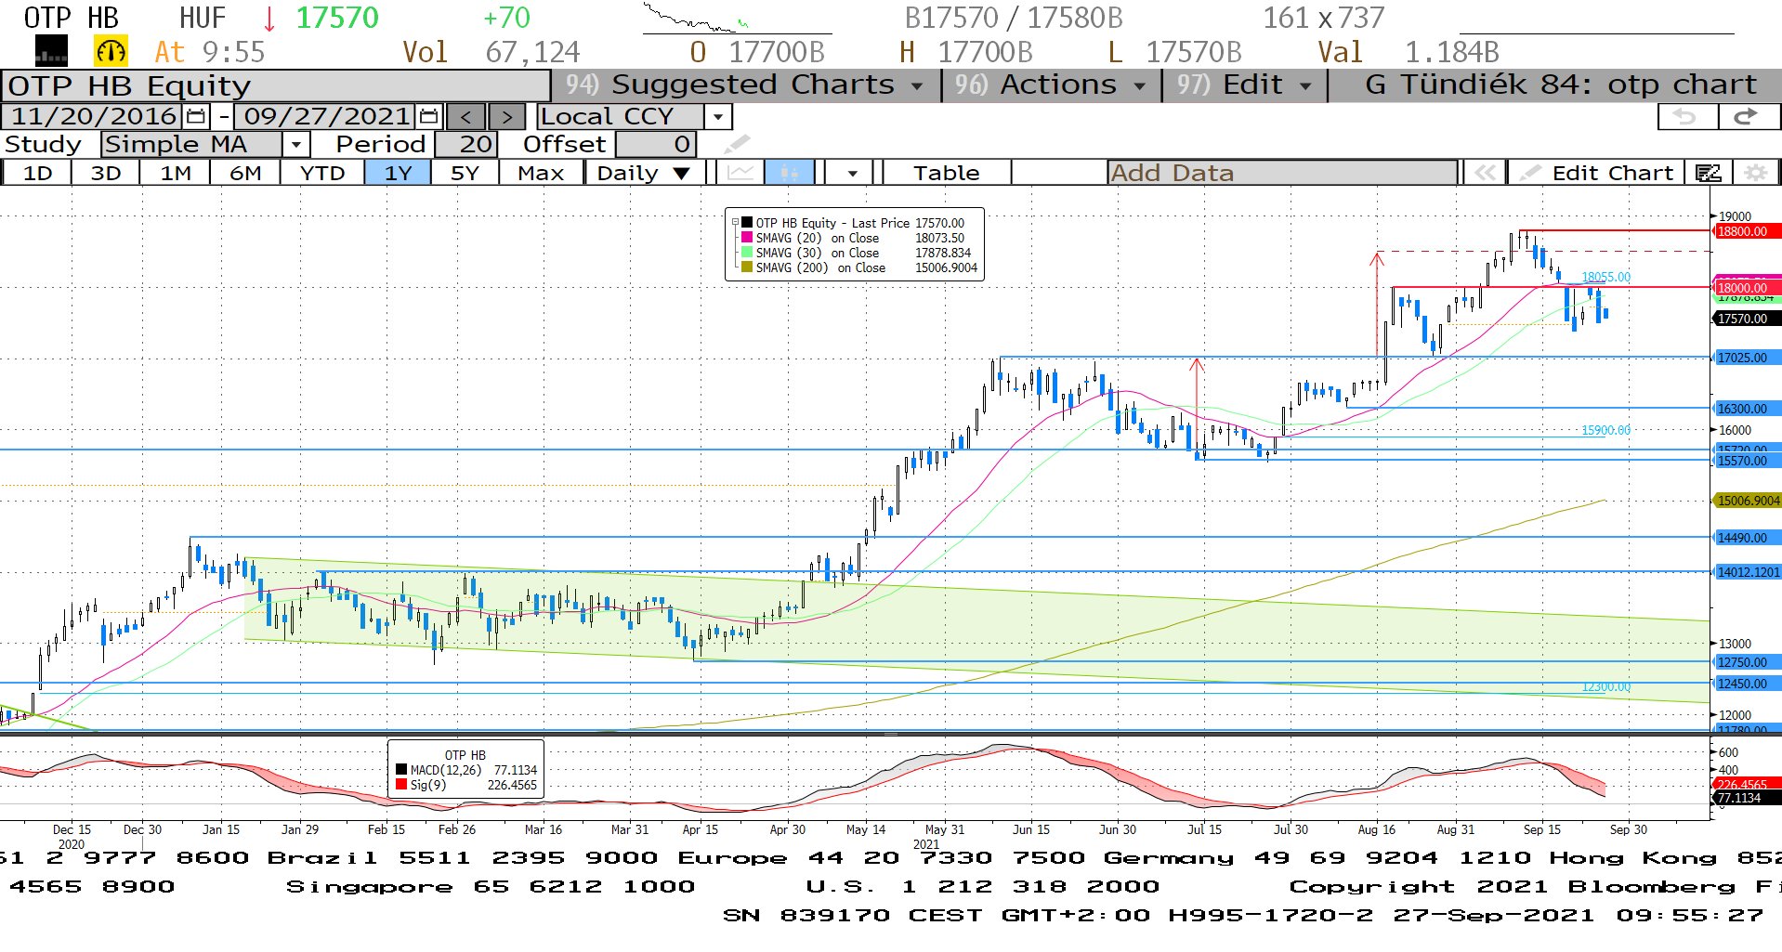Select the YTD range tab

coord(322,173)
